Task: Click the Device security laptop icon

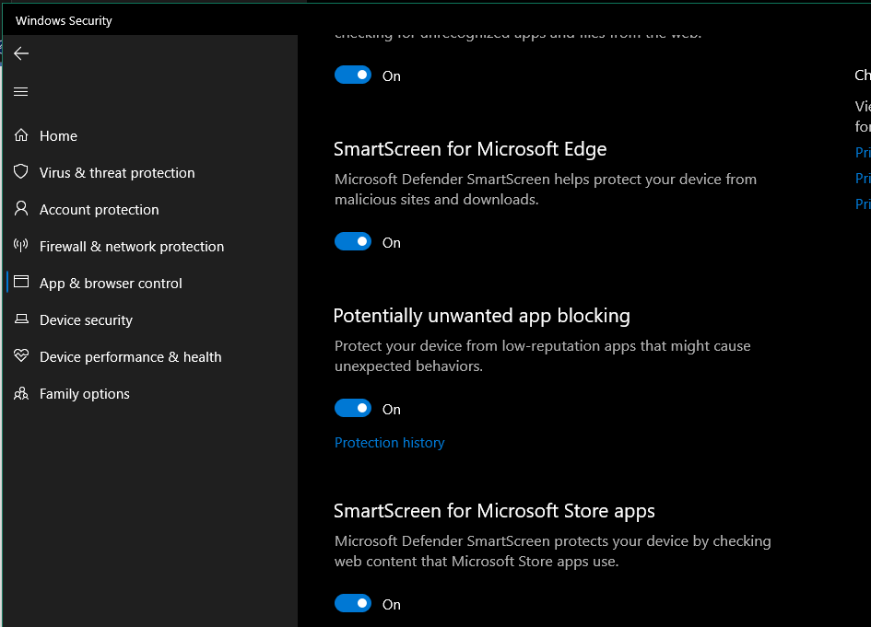Action: point(21,319)
